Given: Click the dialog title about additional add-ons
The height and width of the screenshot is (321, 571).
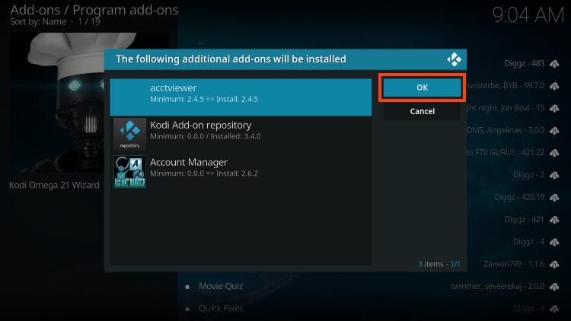Looking at the screenshot, I should point(231,59).
